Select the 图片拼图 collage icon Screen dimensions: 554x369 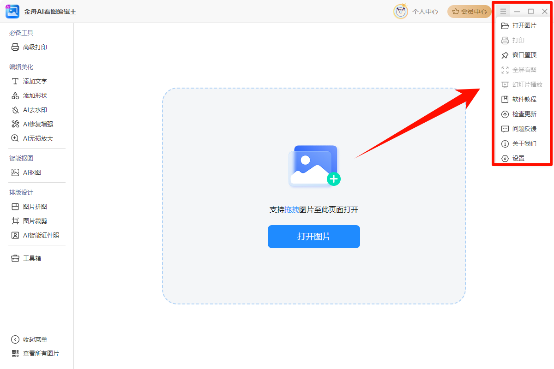(x=15, y=207)
